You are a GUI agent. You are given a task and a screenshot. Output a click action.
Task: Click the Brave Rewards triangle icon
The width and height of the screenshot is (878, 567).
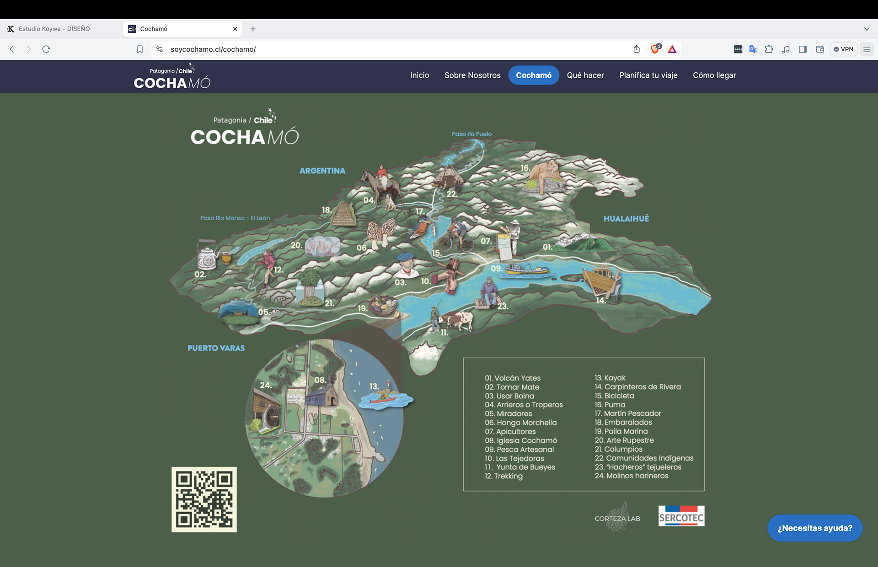pos(672,49)
